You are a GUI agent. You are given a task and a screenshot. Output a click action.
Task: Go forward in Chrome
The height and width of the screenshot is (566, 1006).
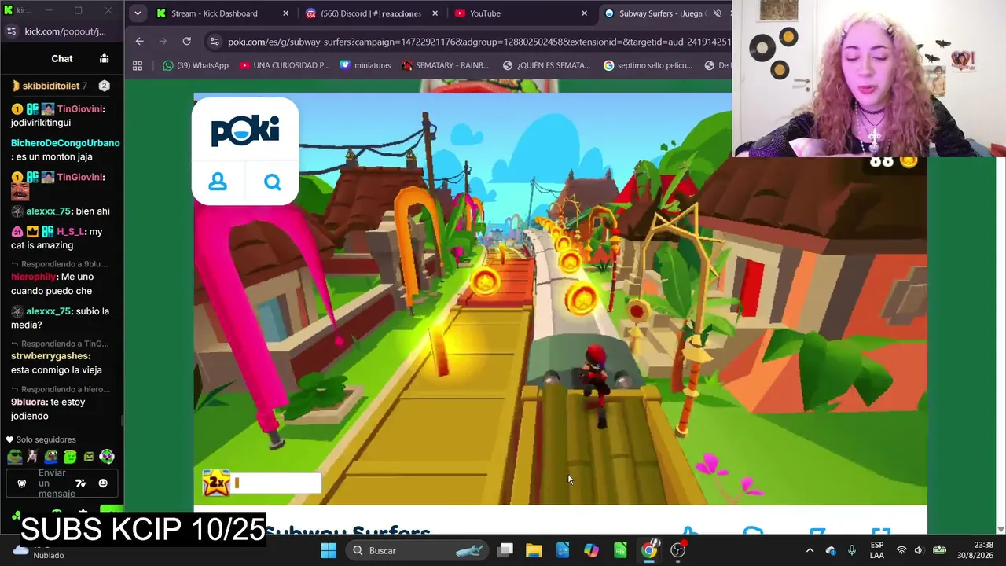[x=163, y=41]
